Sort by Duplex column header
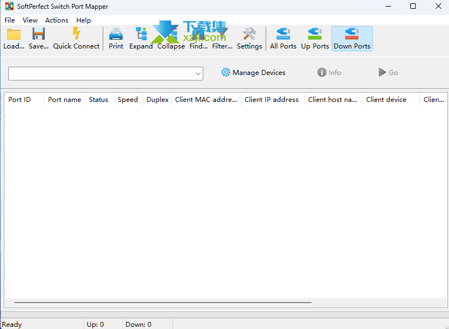 pyautogui.click(x=157, y=100)
